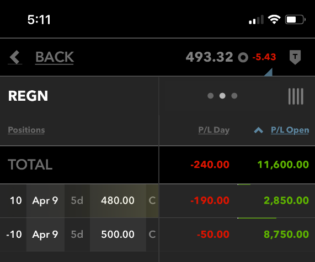Image resolution: width=315 pixels, height=262 pixels.
Task: Sort by P/L Open column
Action: click(290, 130)
